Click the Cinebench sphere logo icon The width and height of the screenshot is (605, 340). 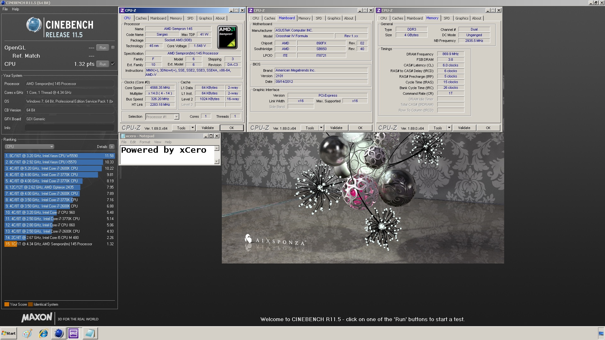point(34,25)
